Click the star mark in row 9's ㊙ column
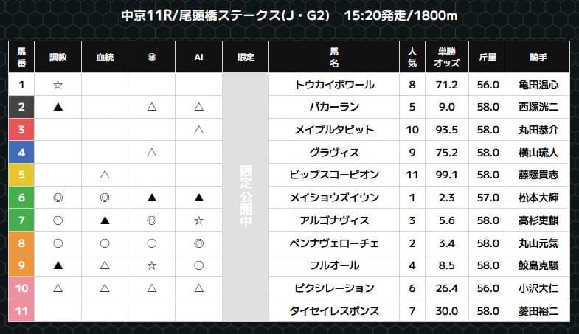This screenshot has width=579, height=334. pos(151,265)
